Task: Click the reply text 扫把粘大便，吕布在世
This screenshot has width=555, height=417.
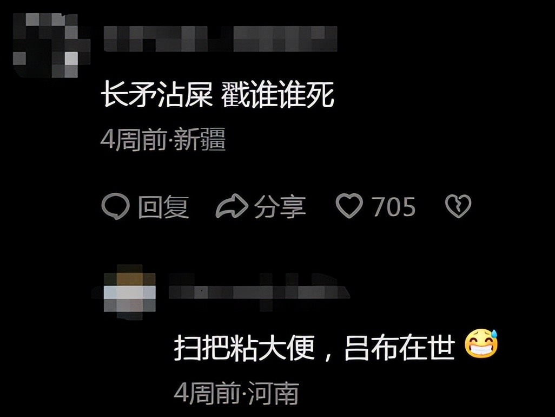Action: point(314,348)
